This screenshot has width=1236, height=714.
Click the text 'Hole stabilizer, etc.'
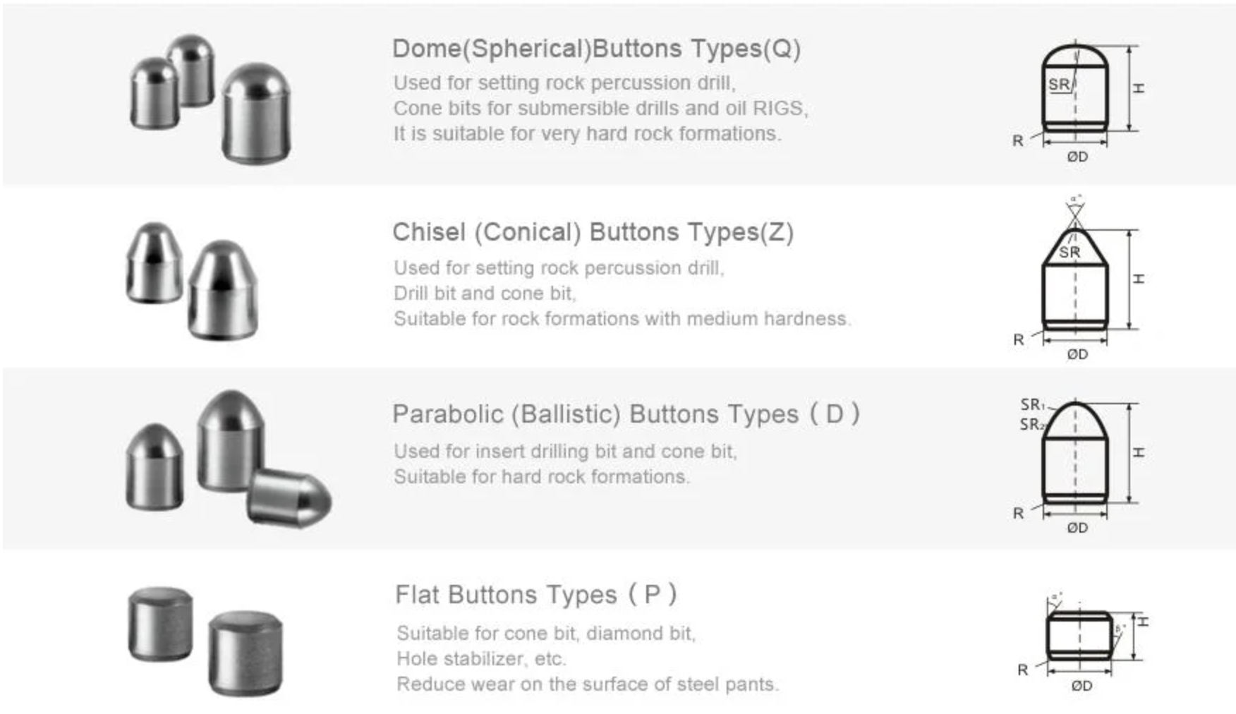(481, 659)
